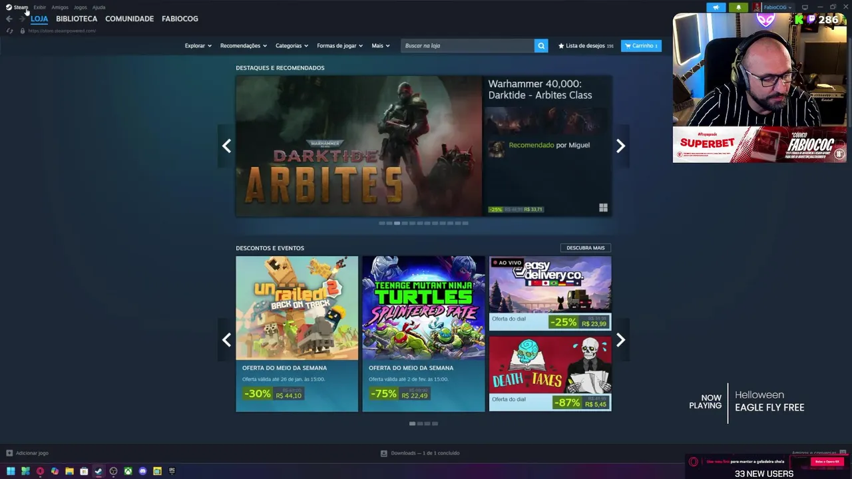Open the Steam menu in the title bar
852x479 pixels.
coord(21,7)
